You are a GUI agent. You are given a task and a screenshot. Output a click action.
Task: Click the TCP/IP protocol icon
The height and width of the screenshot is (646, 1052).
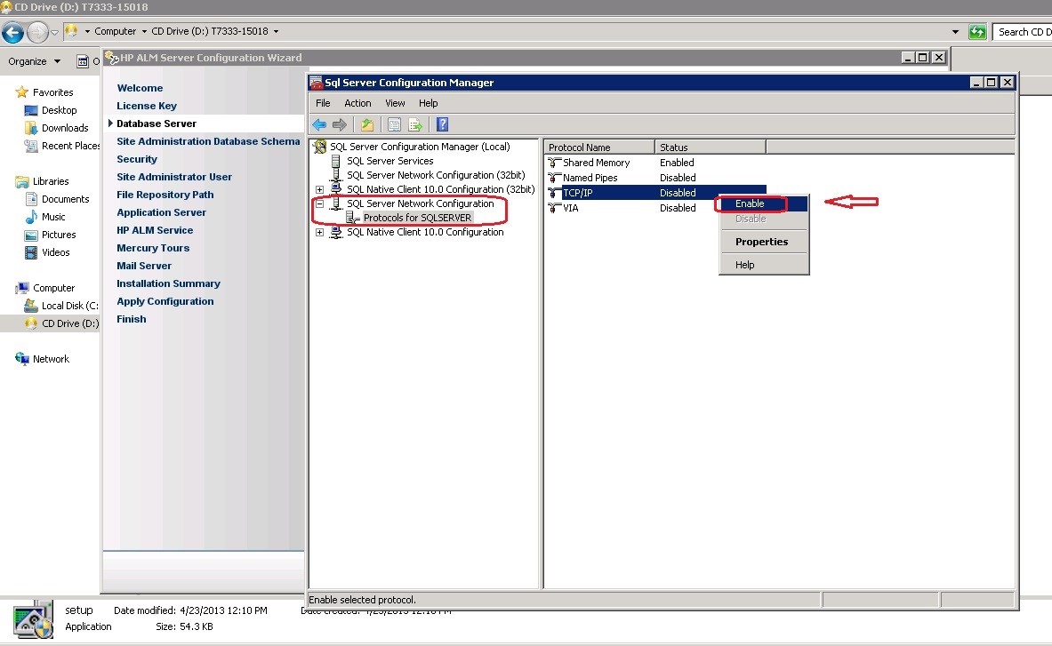click(x=554, y=193)
